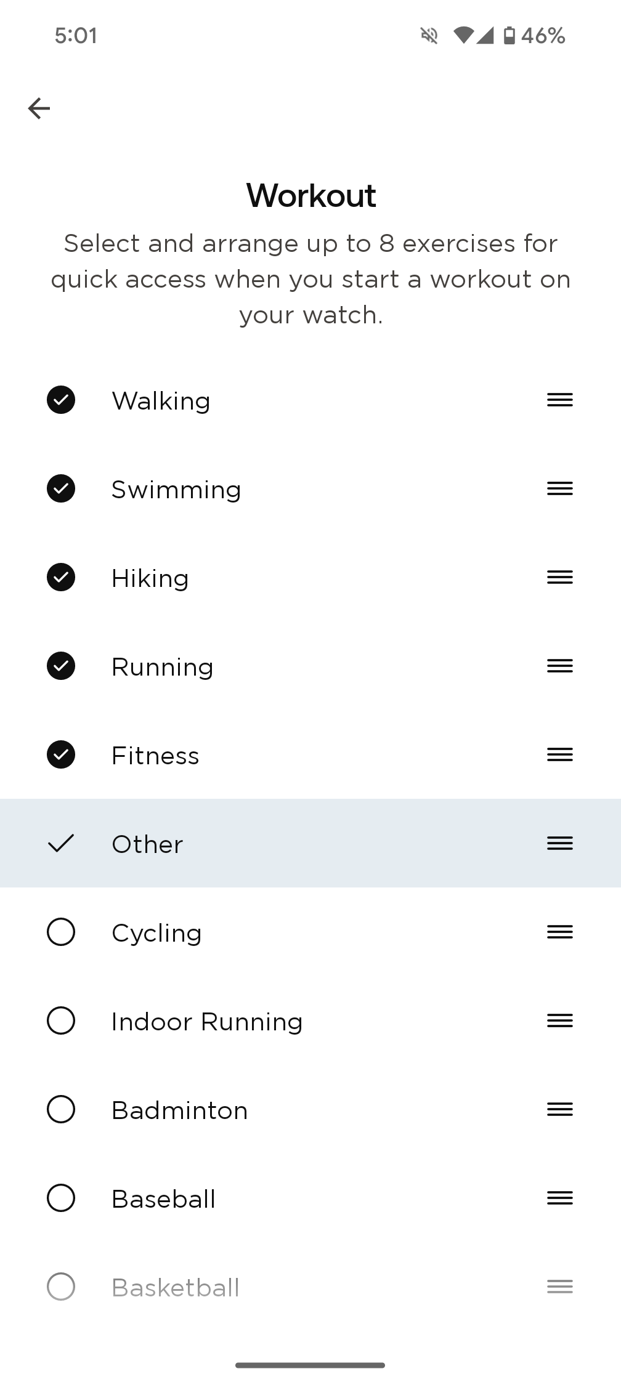This screenshot has height=1382, width=621.
Task: Tap the drag handle for Hiking
Action: point(559,577)
